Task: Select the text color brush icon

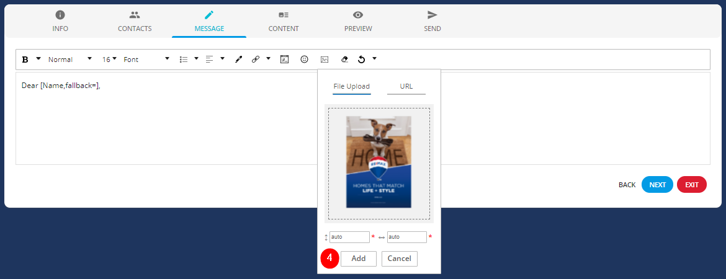Action: pos(238,60)
